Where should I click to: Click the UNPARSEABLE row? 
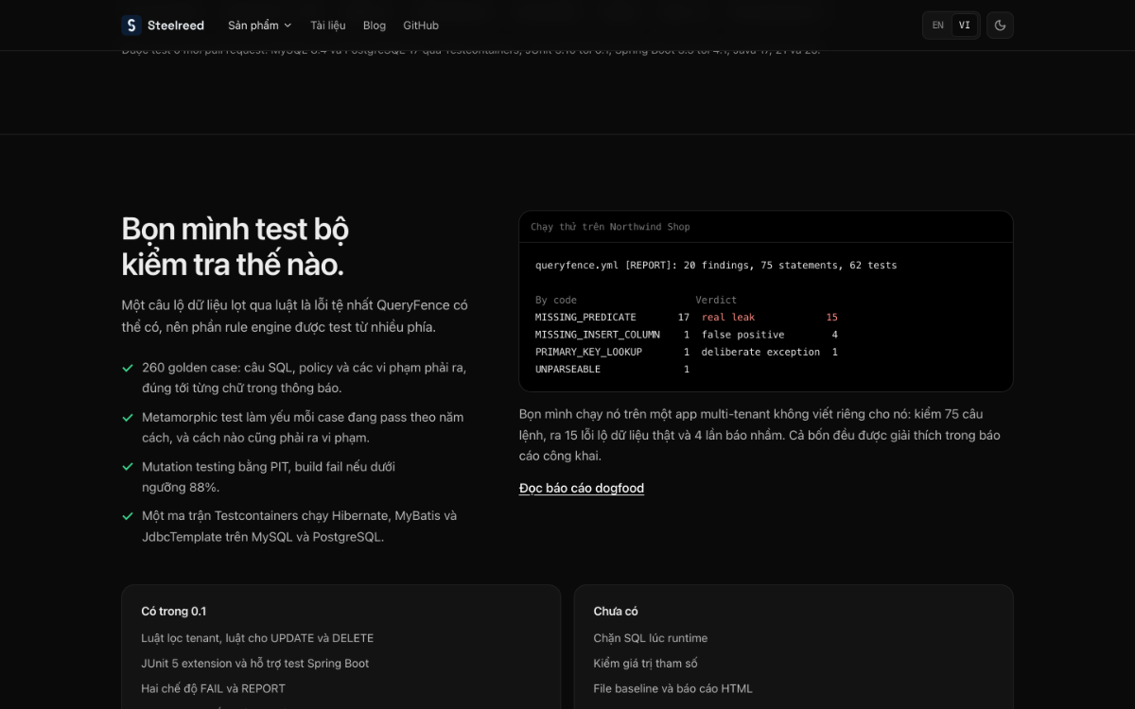(613, 370)
